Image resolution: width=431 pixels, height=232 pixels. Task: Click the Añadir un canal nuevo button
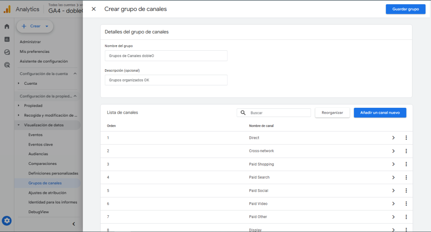coord(380,112)
